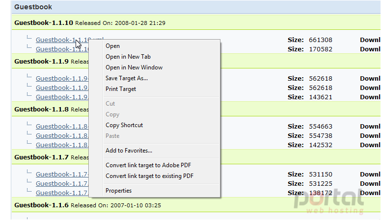Viewport: 381px width, 220px height.
Task: Open the last Guestbook-1.1.7 file link
Action: tap(62, 193)
